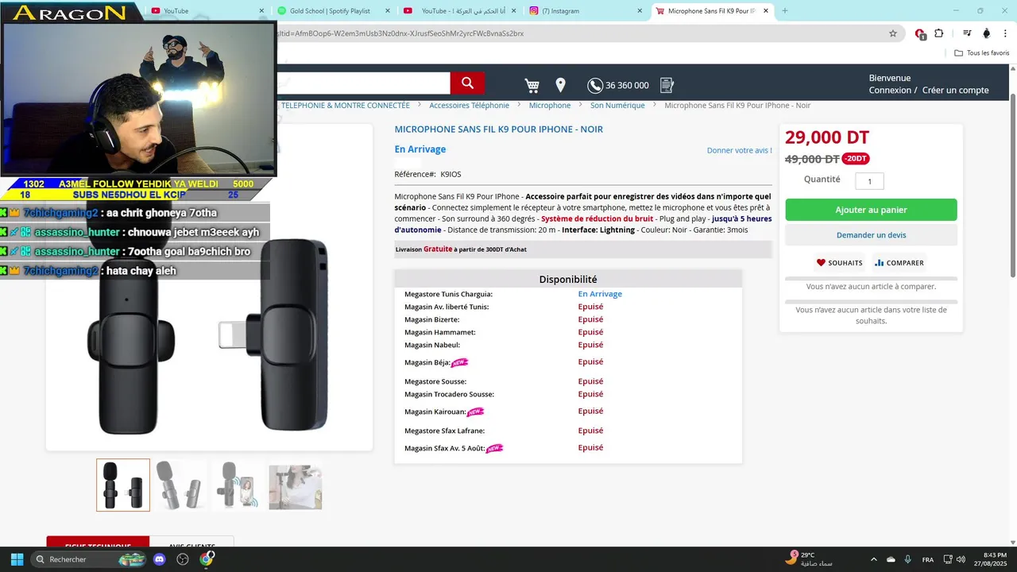Switch to the YouTube tab
This screenshot has height=572, width=1017.
pyautogui.click(x=208, y=11)
